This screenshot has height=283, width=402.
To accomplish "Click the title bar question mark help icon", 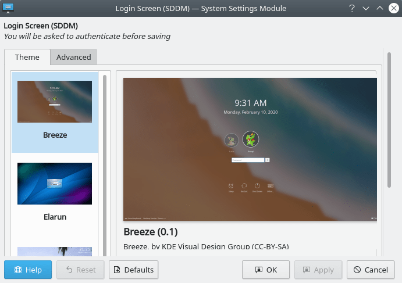I will (352, 9).
